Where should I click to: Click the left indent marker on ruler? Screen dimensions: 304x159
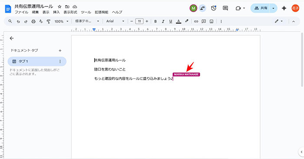pyautogui.click(x=94, y=29)
